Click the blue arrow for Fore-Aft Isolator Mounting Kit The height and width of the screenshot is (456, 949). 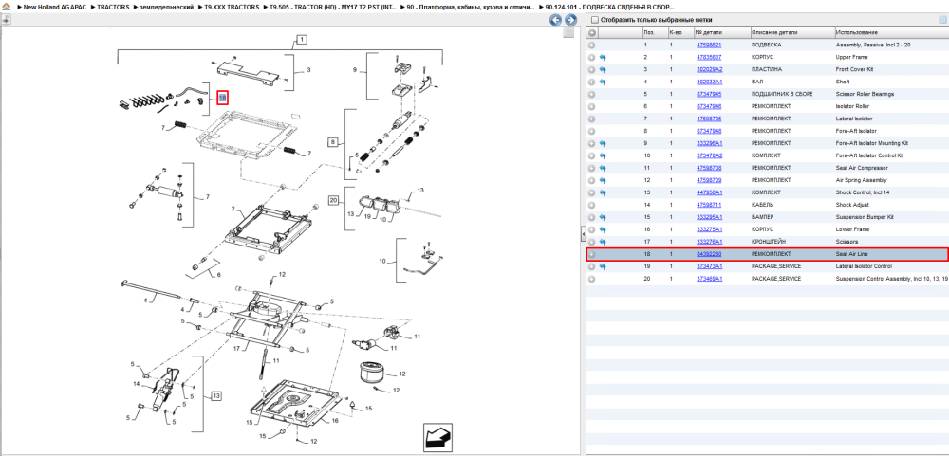click(603, 143)
